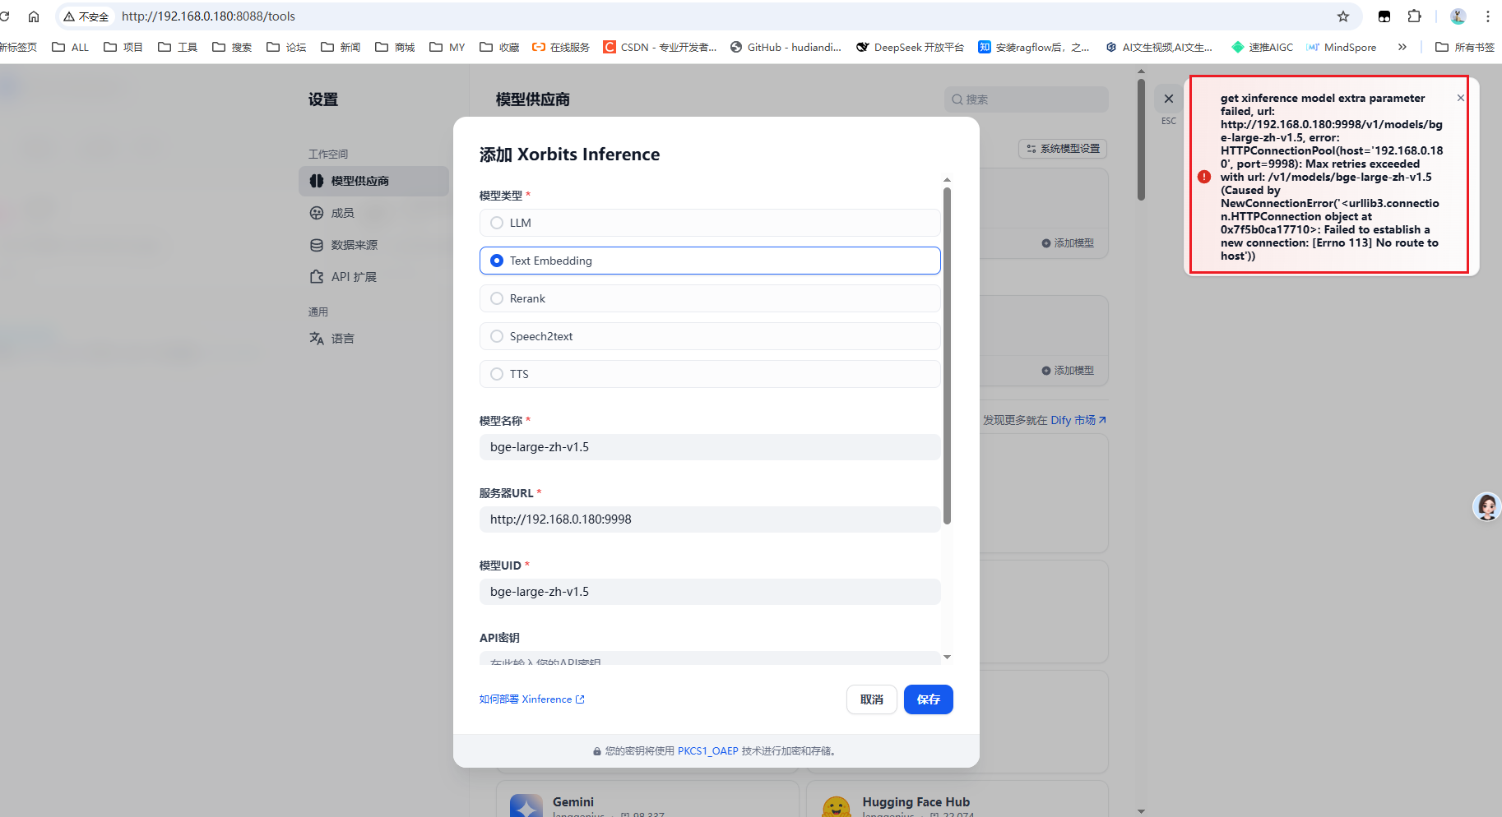Click the browser home icon

(34, 16)
